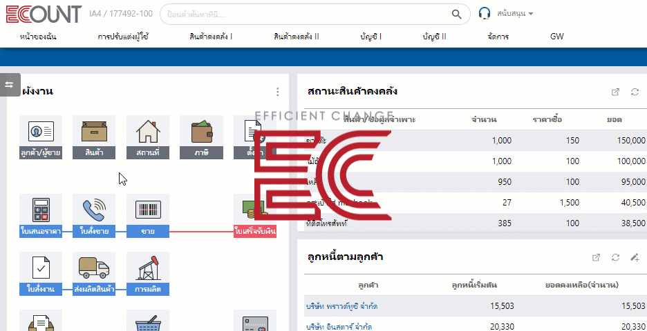The width and height of the screenshot is (647, 331).
Task: Click the ECOUNT logo
Action: pos(44,14)
